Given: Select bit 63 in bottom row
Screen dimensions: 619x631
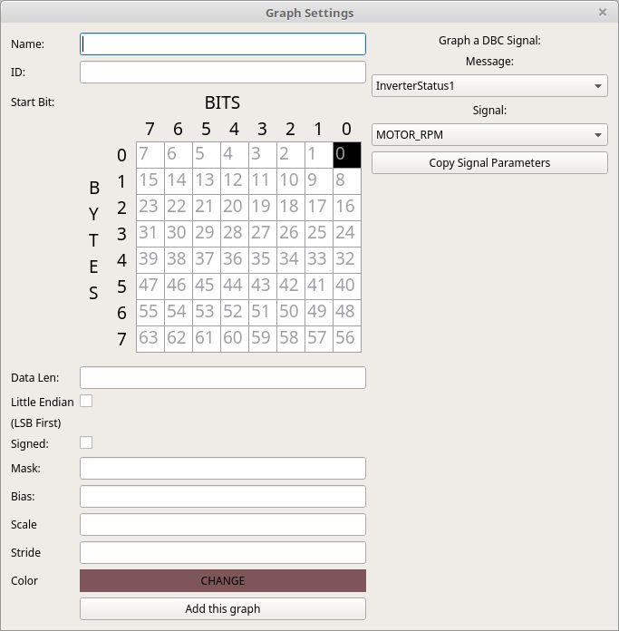Looking at the screenshot, I should point(150,339).
